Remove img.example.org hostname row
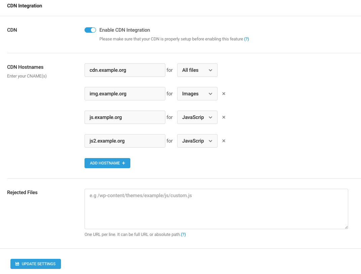The width and height of the screenshot is (361, 274). pos(224,94)
